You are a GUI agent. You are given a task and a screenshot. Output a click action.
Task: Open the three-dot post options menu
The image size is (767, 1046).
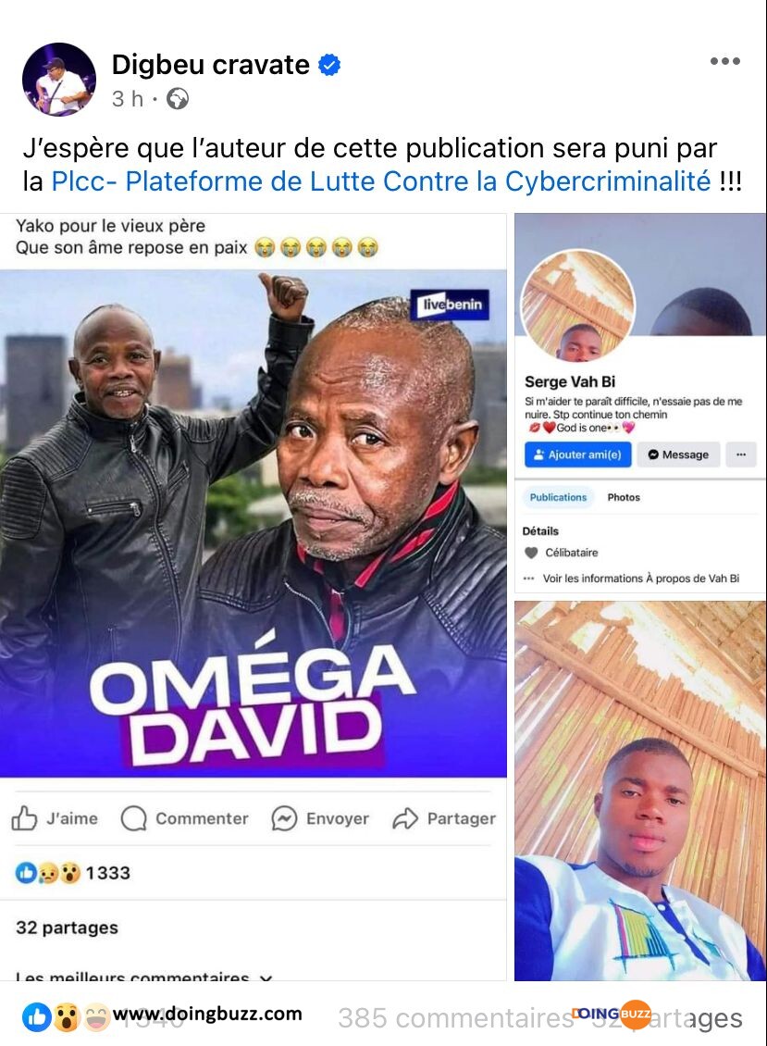(725, 61)
